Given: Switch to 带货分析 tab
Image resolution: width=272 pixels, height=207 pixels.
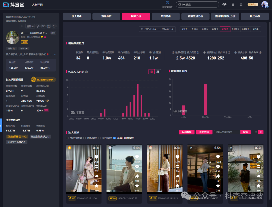Looking at the screenshot, I should 166,16.
